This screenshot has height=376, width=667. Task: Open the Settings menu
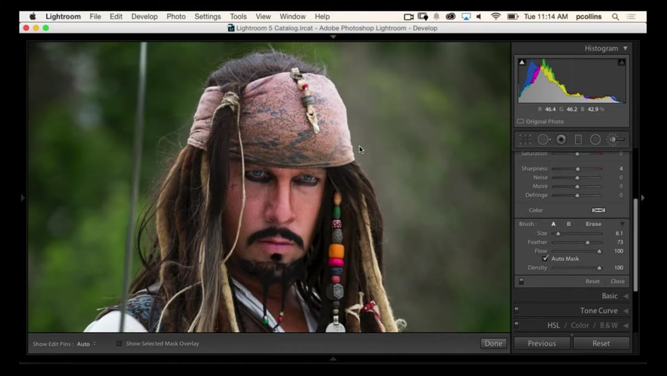[208, 17]
